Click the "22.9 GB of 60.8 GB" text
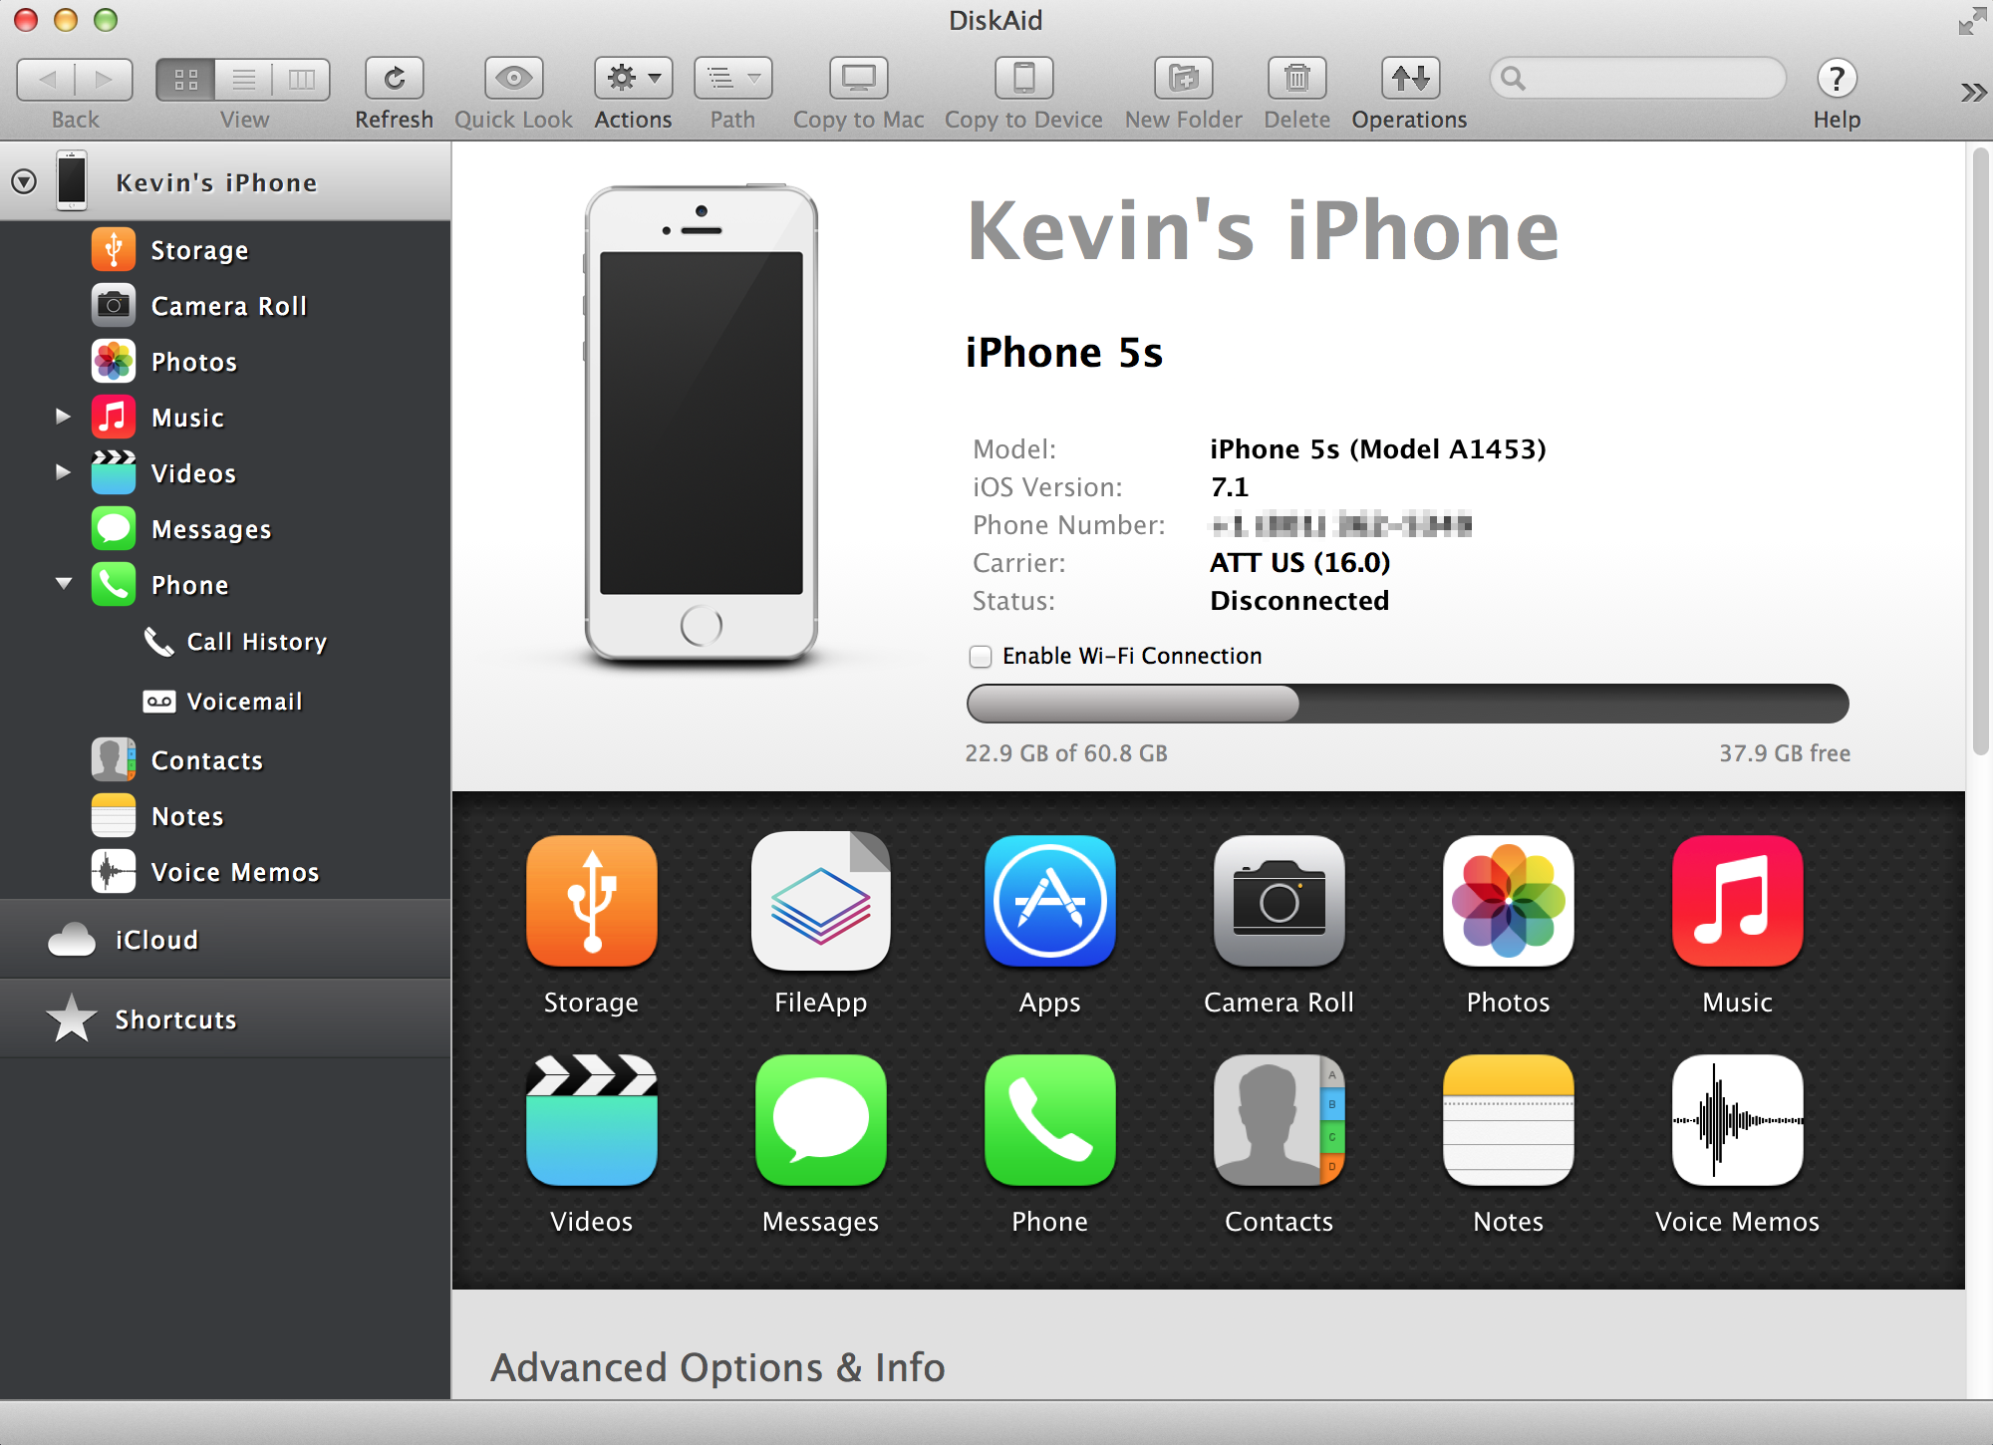 pos(1066,753)
